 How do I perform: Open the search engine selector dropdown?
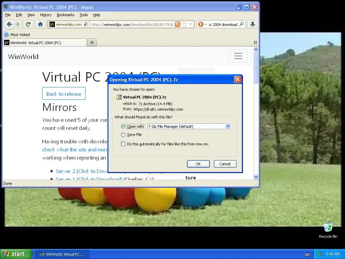point(202,24)
